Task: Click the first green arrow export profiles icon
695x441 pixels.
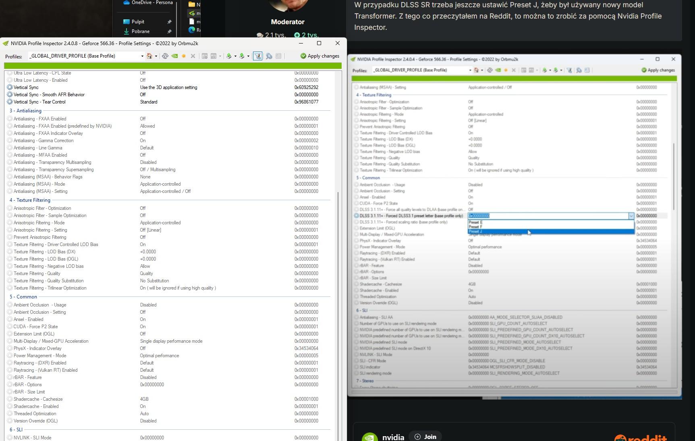Action: pyautogui.click(x=229, y=56)
